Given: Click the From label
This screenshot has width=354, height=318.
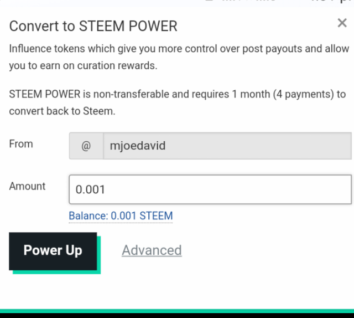Looking at the screenshot, I should [x=21, y=144].
